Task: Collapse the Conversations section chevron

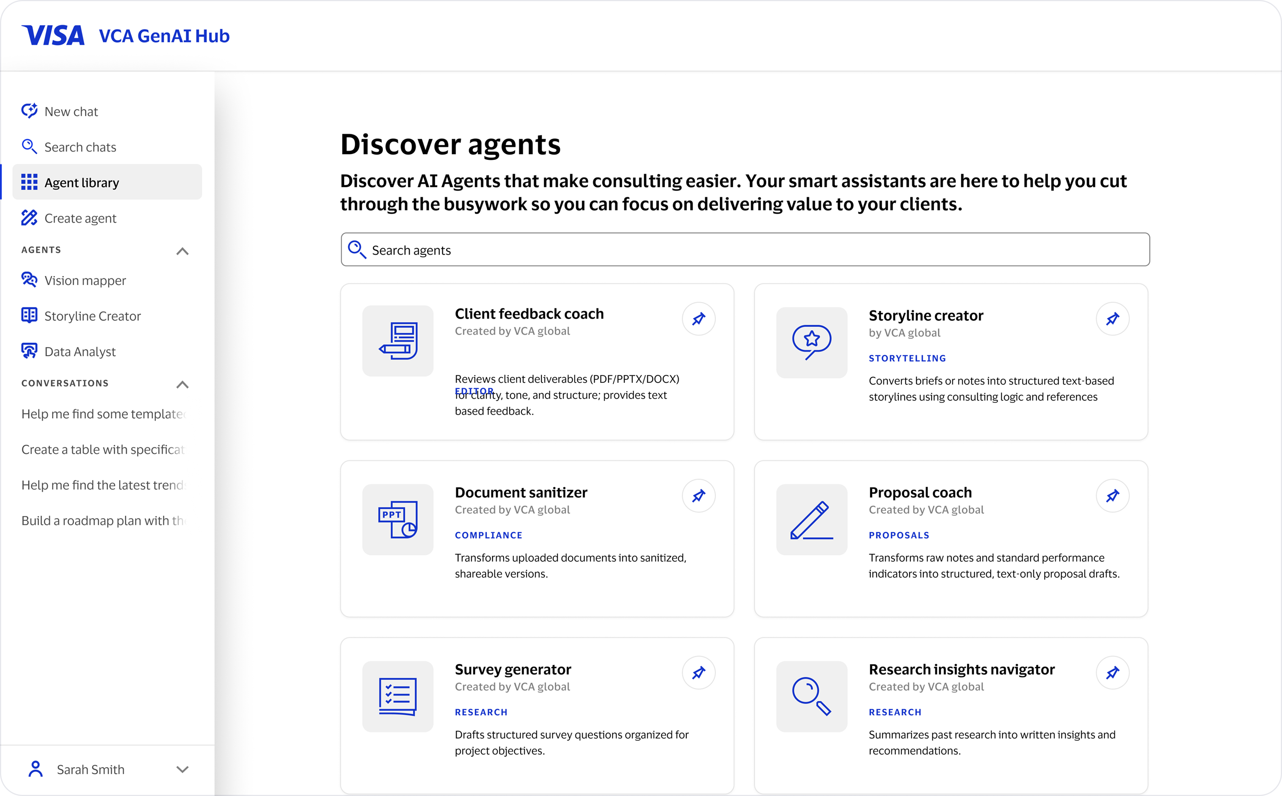Action: [x=182, y=384]
